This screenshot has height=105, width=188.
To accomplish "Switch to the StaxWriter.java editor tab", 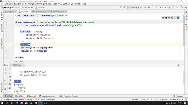I will tap(58, 12).
